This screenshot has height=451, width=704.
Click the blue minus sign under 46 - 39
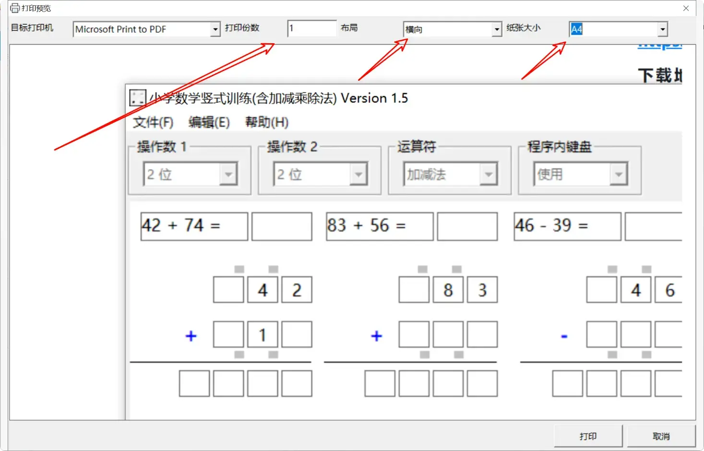565,336
